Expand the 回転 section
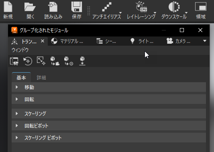The image size is (214, 152). pos(109,99)
